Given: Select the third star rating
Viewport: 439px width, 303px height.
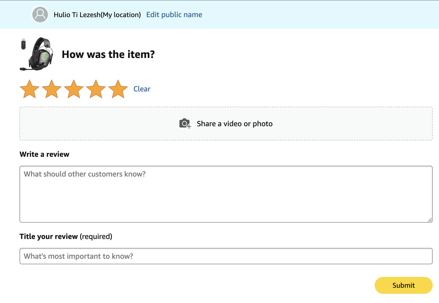Looking at the screenshot, I should (74, 89).
